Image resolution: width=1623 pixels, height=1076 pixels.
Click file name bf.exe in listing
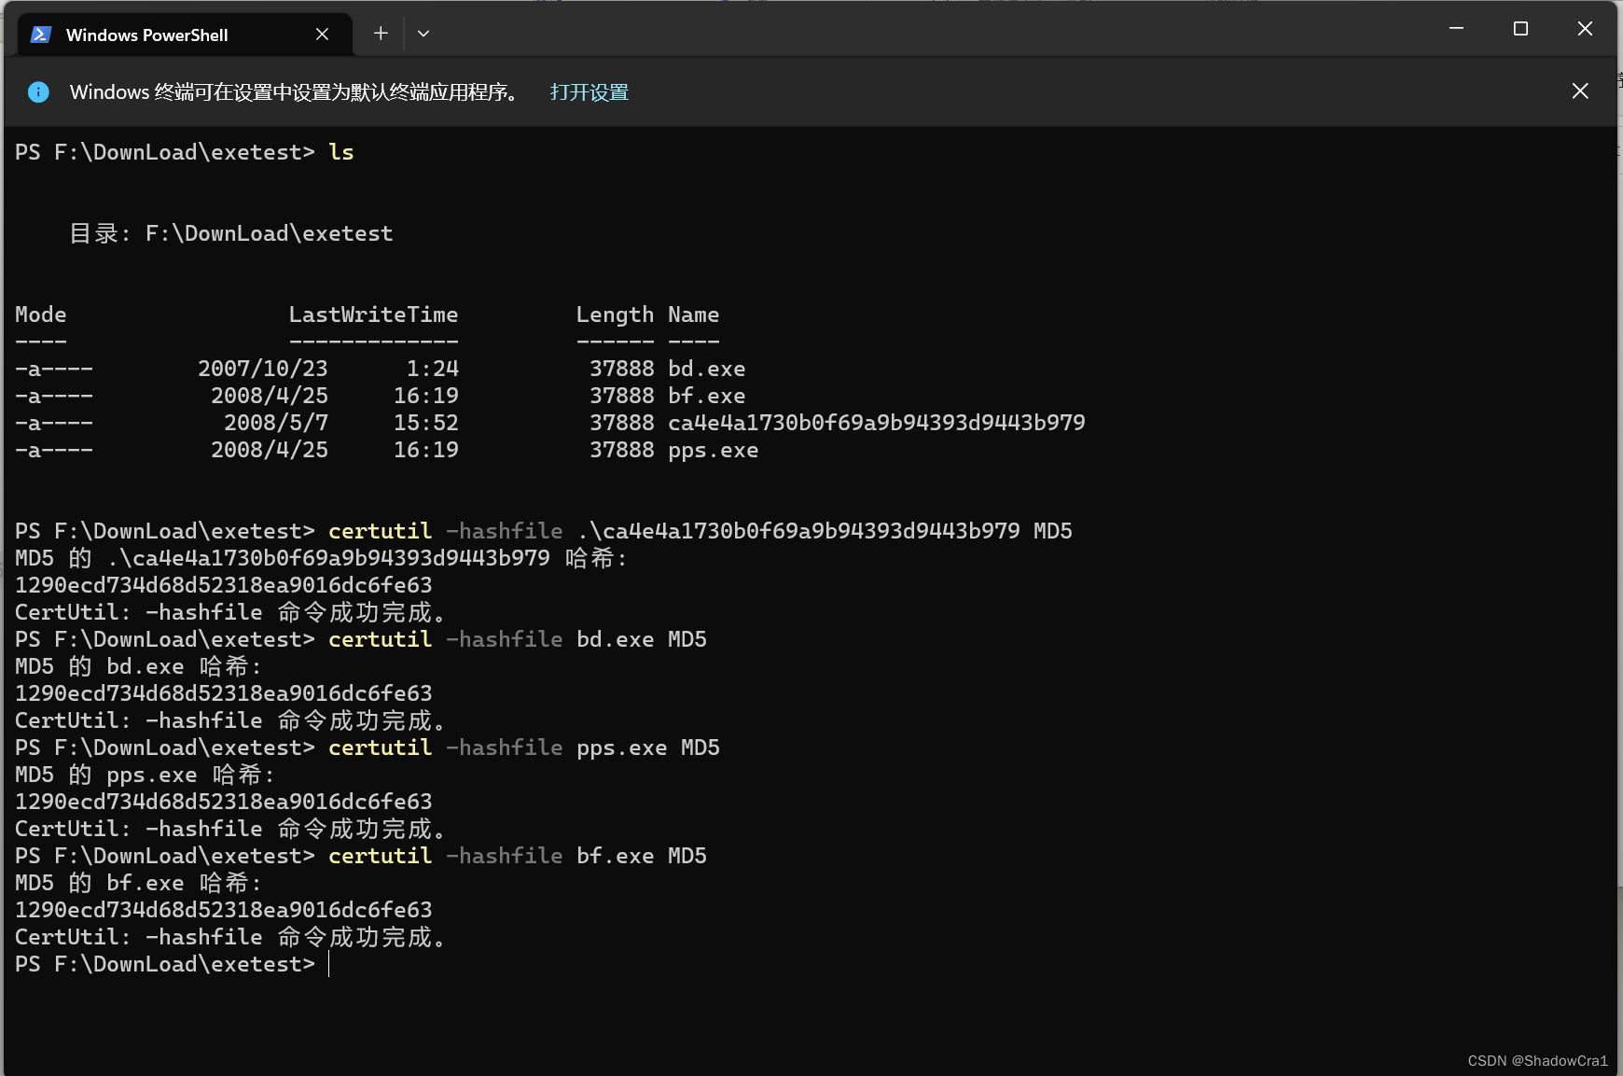[x=706, y=396]
